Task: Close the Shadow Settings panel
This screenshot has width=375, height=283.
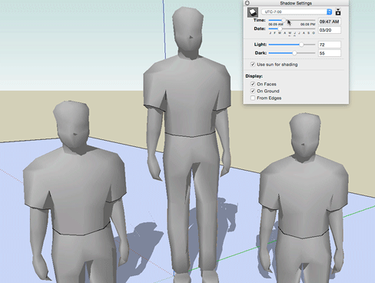Action: point(247,3)
